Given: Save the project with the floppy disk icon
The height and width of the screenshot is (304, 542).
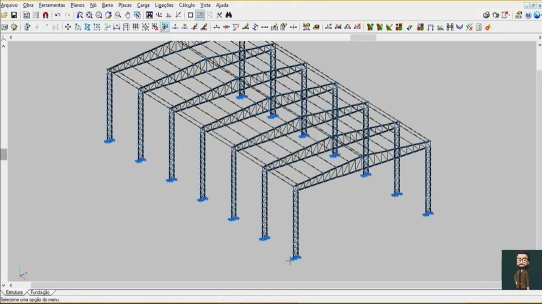Looking at the screenshot, I should click(x=14, y=15).
